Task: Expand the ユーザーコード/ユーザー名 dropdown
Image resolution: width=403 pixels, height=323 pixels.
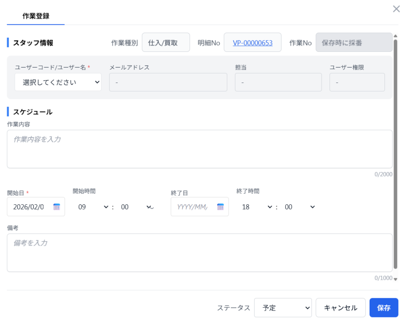Action: tap(58, 82)
